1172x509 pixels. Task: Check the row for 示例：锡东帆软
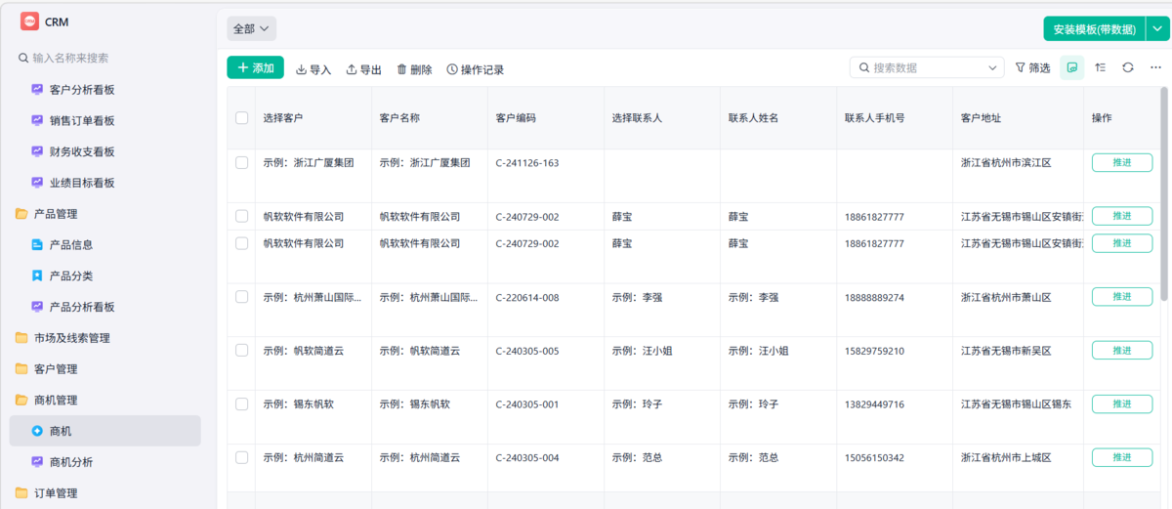242,403
